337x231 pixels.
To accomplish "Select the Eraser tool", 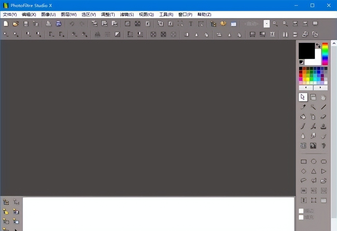I will point(323,117).
